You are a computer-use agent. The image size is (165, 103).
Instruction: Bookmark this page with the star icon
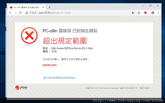139,13
